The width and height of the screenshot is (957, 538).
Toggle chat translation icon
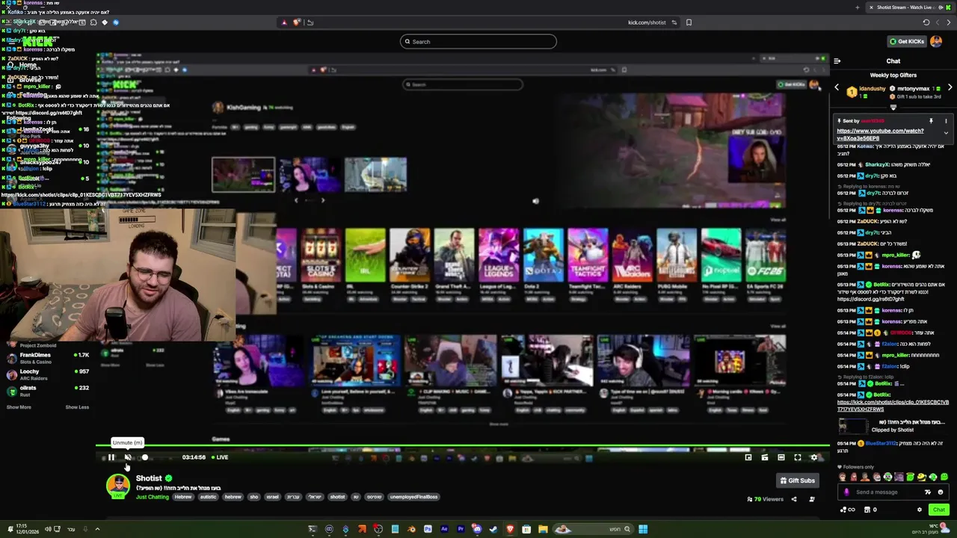click(x=928, y=492)
